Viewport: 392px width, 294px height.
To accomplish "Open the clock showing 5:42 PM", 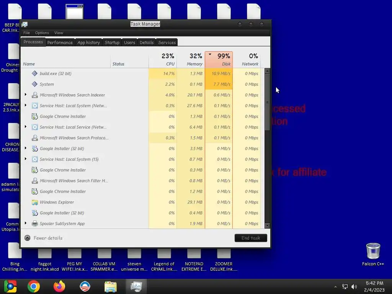I will click(374, 286).
